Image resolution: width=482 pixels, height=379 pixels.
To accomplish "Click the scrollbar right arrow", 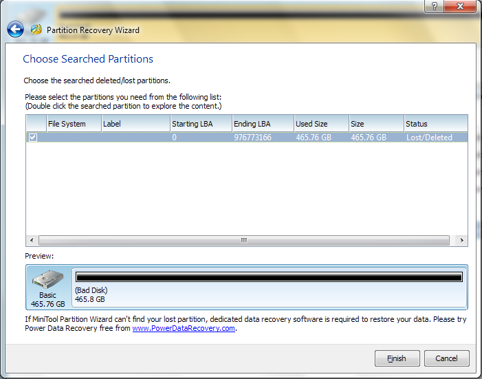I will coord(461,240).
